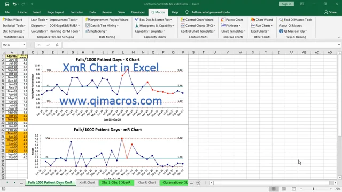Click the Insert Function fx icon
The width and height of the screenshot is (342, 192).
(x=57, y=45)
